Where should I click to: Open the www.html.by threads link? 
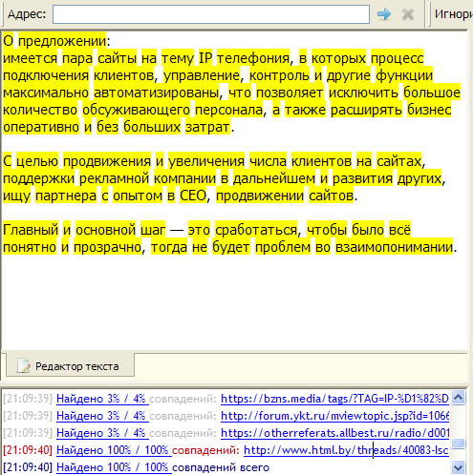tap(346, 450)
